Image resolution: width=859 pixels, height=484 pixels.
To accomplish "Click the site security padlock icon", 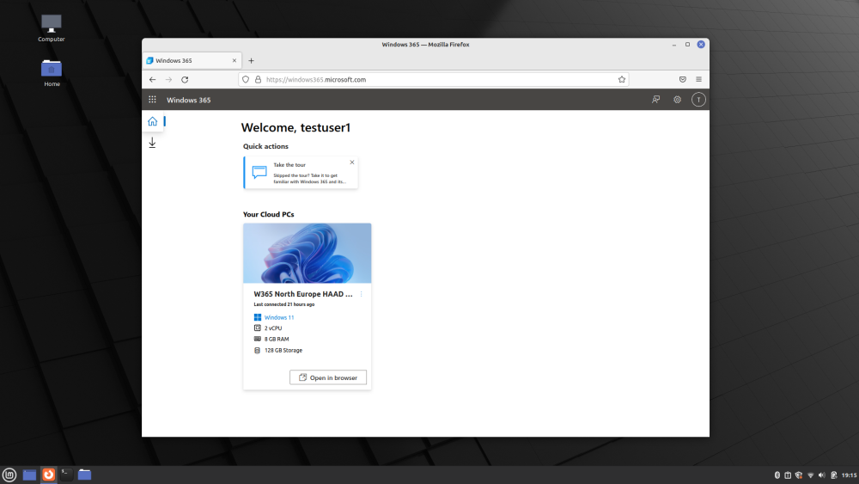I will point(258,79).
